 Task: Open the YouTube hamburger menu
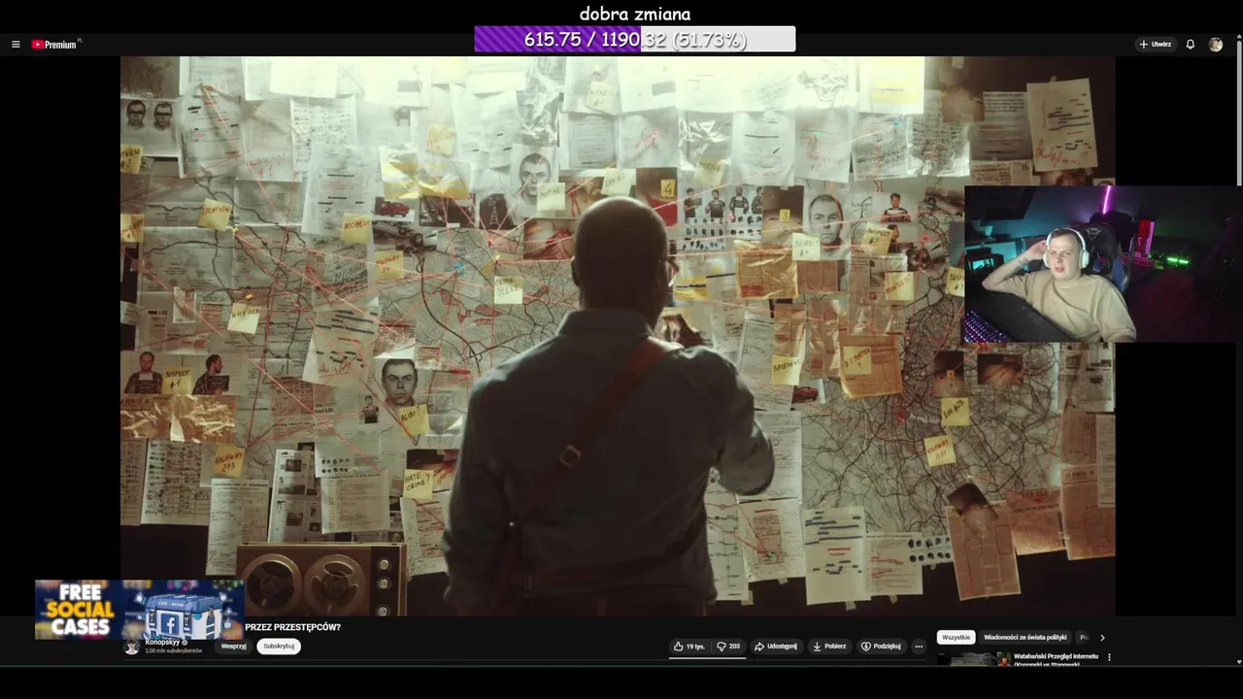click(x=16, y=45)
